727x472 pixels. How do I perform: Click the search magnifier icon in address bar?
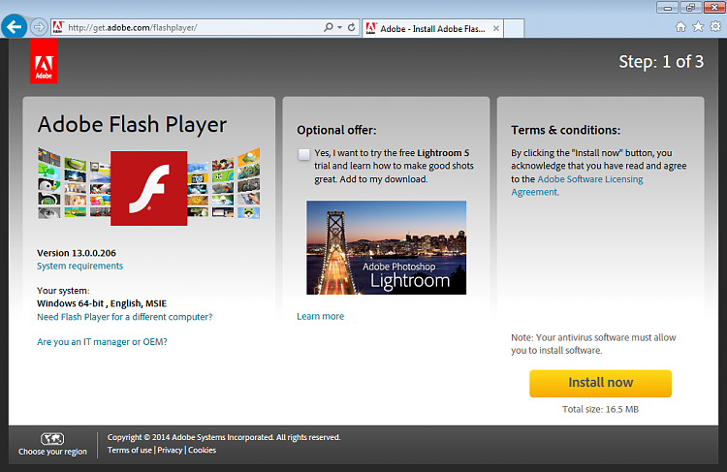pos(329,27)
